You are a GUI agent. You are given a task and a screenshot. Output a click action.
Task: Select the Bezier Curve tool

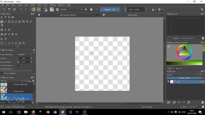(x=23, y=22)
